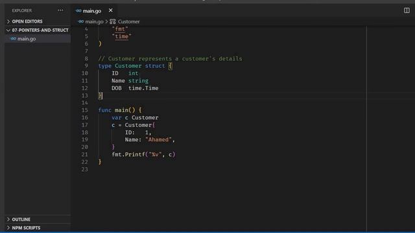Click the "time" import string

pos(121,36)
